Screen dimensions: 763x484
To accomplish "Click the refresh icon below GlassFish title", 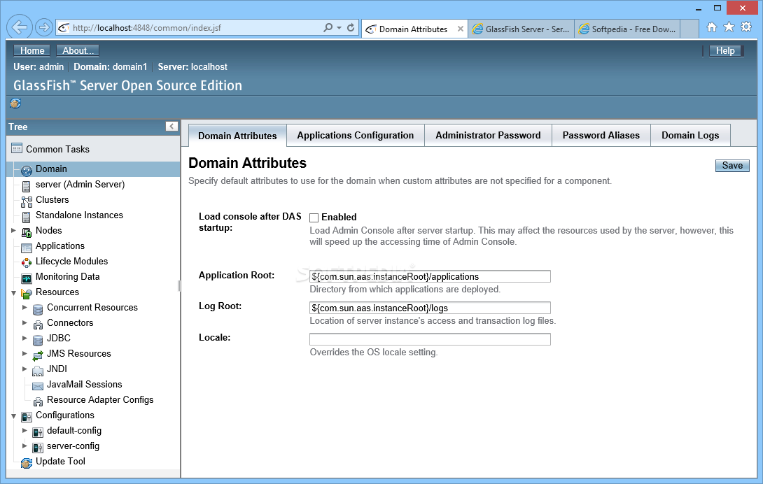I will point(15,103).
